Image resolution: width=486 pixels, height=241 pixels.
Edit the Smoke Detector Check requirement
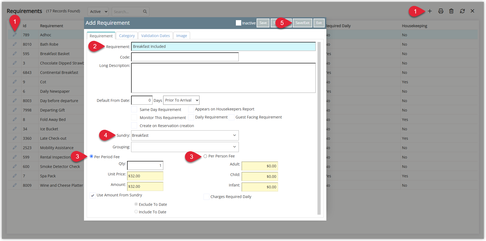click(x=15, y=166)
